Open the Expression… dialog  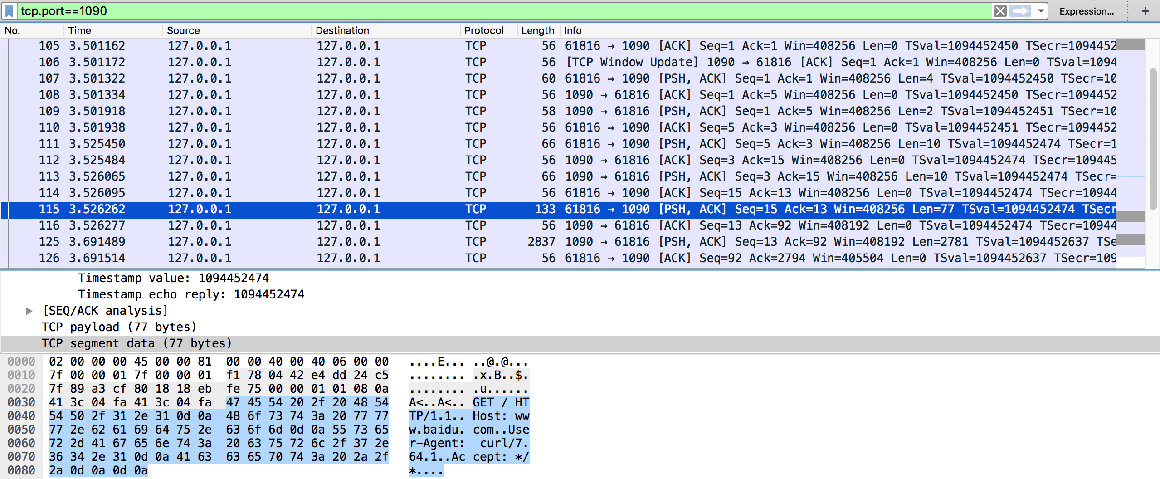tap(1087, 11)
